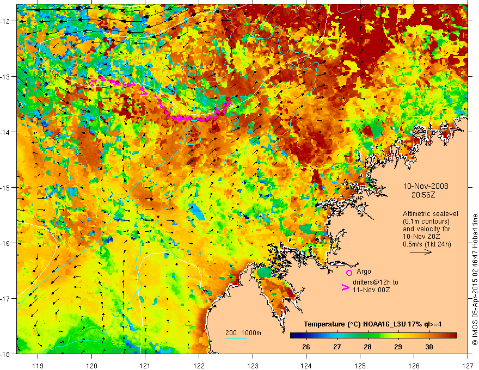This screenshot has height=370, width=479.
Task: Click longitude axis label 127
Action: pyautogui.click(x=468, y=366)
